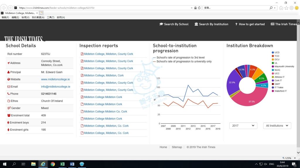This screenshot has width=300, height=168.
Task: Open Word from the taskbar
Action: pos(72,164)
